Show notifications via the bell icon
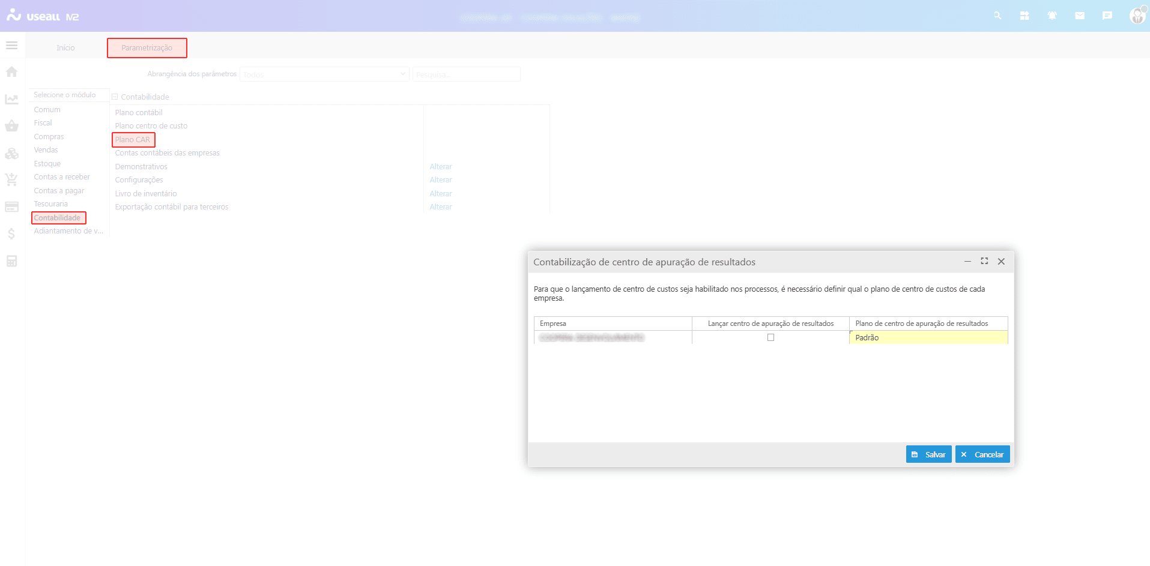This screenshot has height=566, width=1150. point(1052,16)
